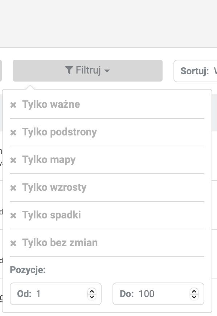This screenshot has width=217, height=316.
Task: Click the Od input field showing 1
Action: [x=56, y=294]
